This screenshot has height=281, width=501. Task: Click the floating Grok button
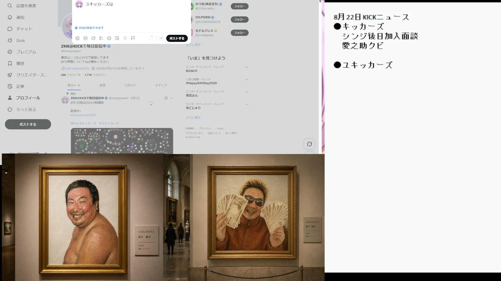click(309, 144)
